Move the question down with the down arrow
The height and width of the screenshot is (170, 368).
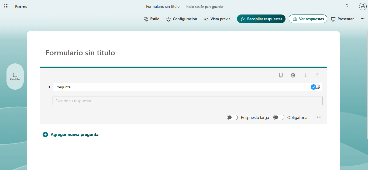(x=305, y=75)
